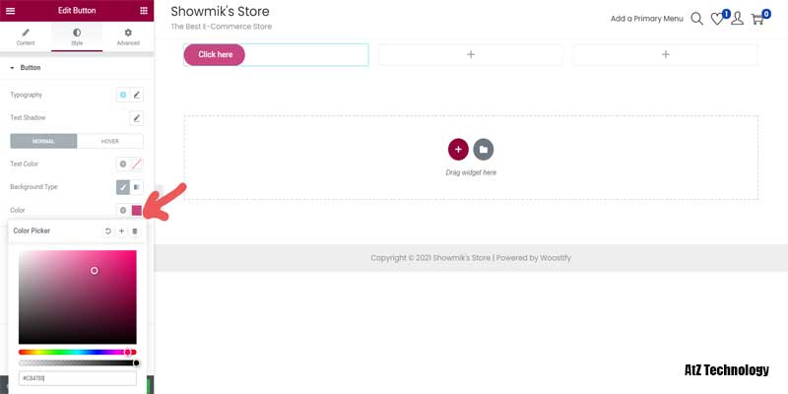This screenshot has height=394, width=788.
Task: Open the search icon in header
Action: 696,19
